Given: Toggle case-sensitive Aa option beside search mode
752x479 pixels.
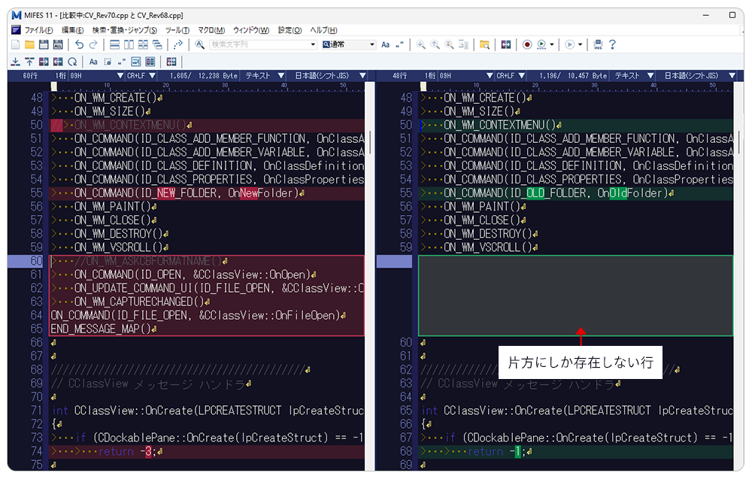Looking at the screenshot, I should [386, 45].
